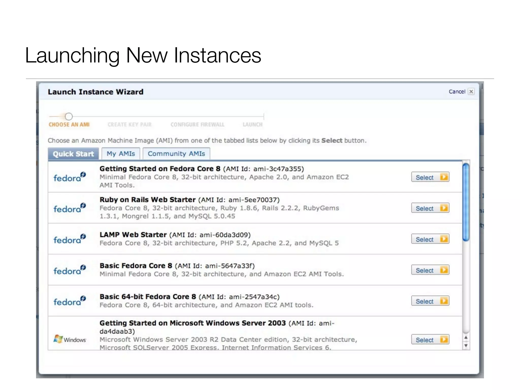Click the scrollbar down arrow

pyautogui.click(x=466, y=346)
